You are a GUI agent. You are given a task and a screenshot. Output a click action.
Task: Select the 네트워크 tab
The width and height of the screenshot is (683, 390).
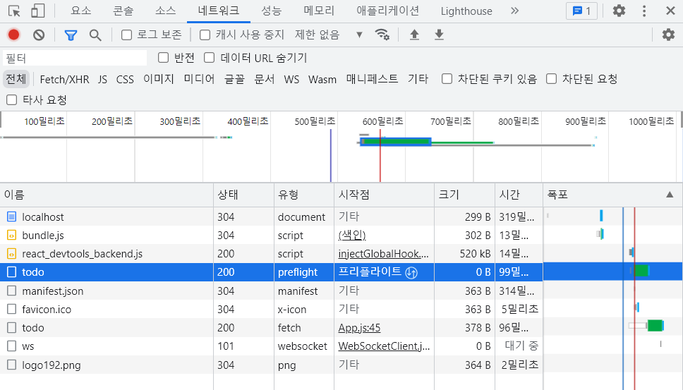point(219,11)
